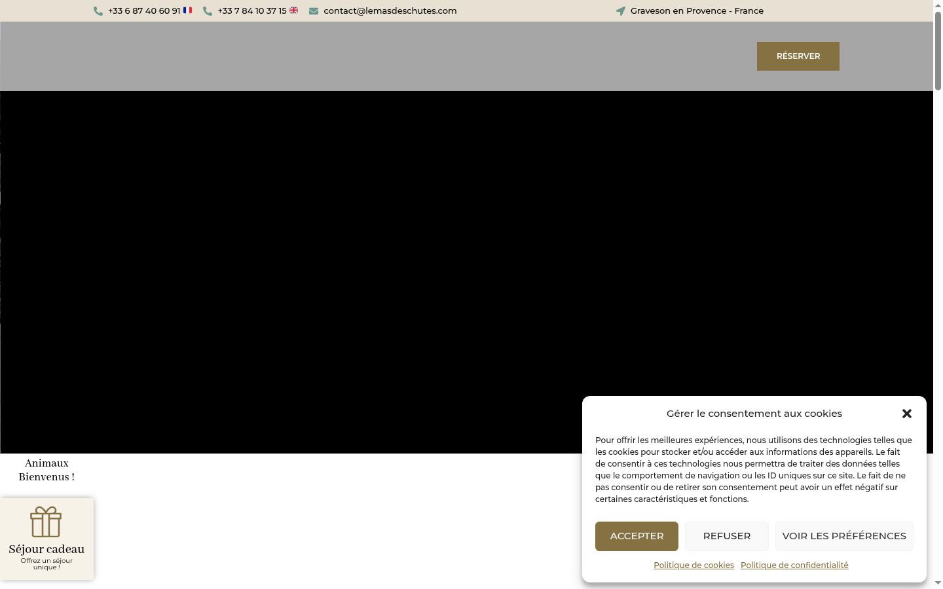Click the Séjour cadeau heading
Screen dimensions: 943x589
pyautogui.click(x=46, y=549)
